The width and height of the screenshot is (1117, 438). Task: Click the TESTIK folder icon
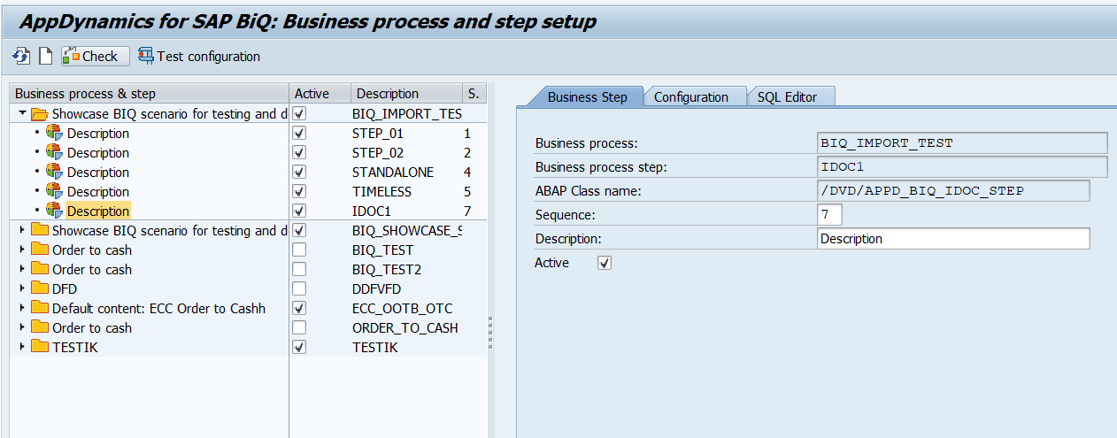click(x=39, y=348)
